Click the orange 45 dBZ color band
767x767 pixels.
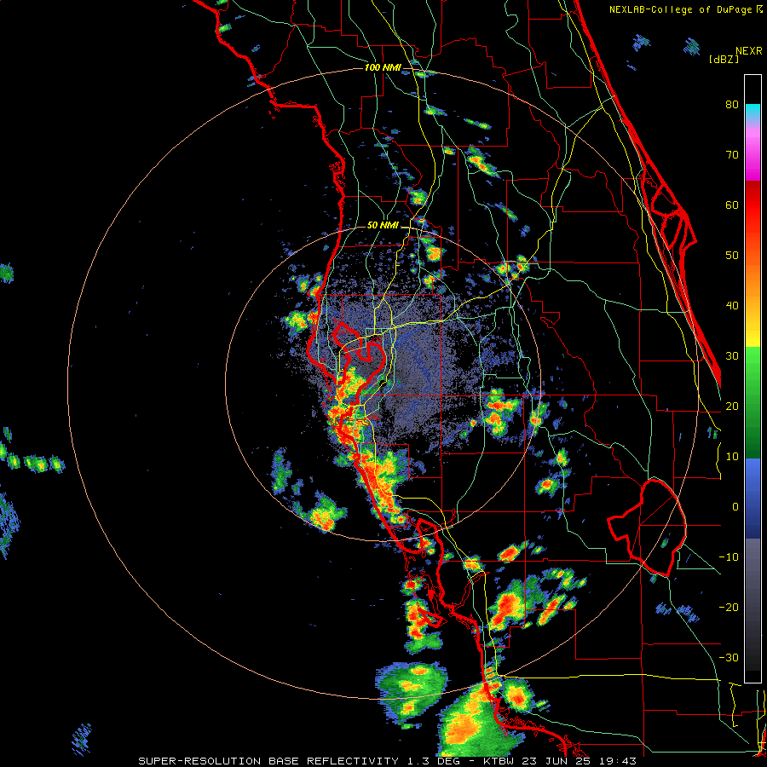[753, 280]
